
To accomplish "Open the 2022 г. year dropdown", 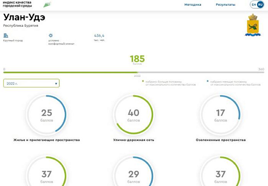I will point(31,83).
